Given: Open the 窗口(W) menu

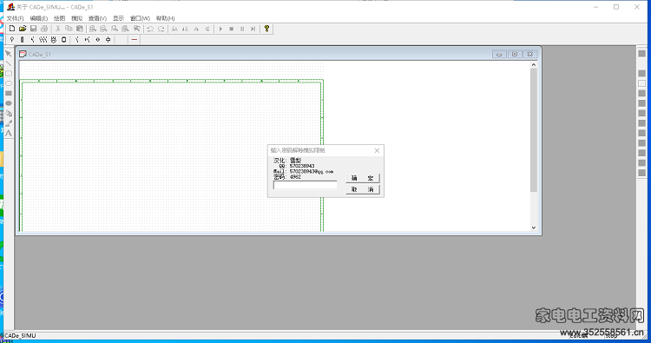Looking at the screenshot, I should (x=140, y=18).
